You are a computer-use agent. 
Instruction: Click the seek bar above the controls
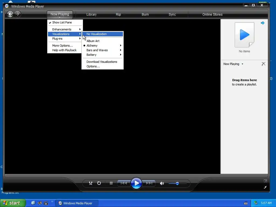point(136,175)
